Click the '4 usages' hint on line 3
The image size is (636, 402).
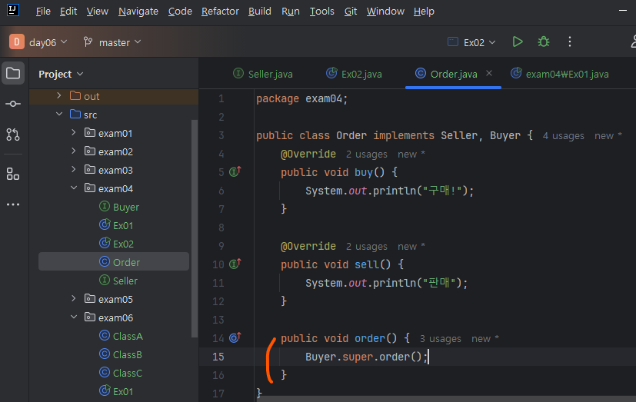point(564,136)
